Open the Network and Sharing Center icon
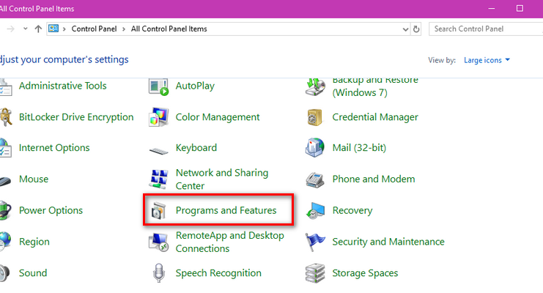Image resolution: width=543 pixels, height=293 pixels. [x=158, y=179]
